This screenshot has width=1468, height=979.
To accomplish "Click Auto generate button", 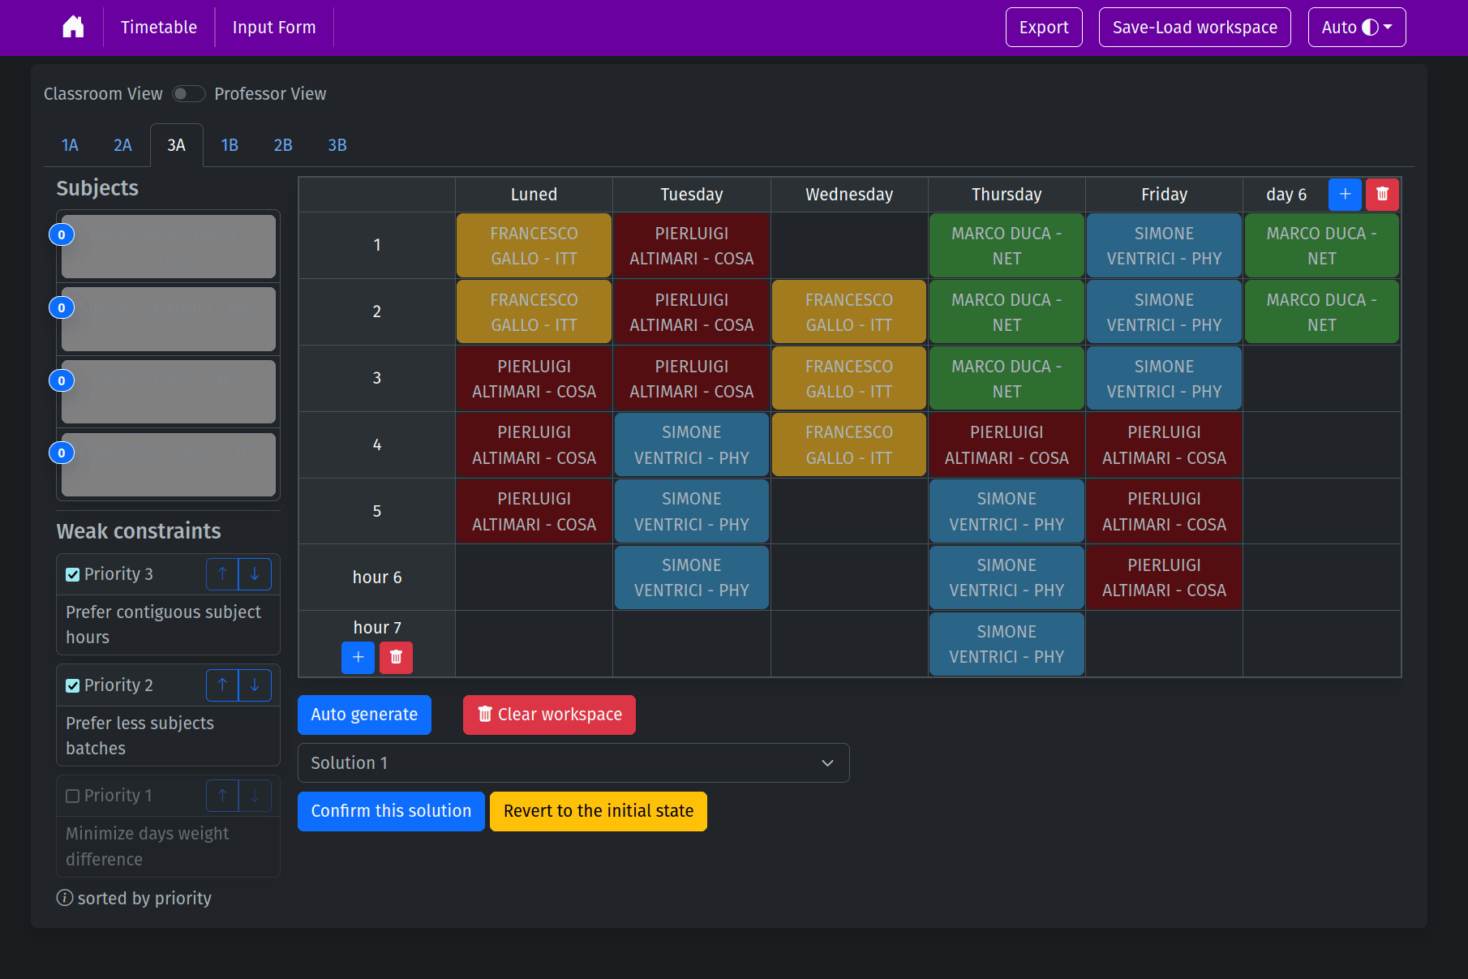I will pyautogui.click(x=364, y=715).
